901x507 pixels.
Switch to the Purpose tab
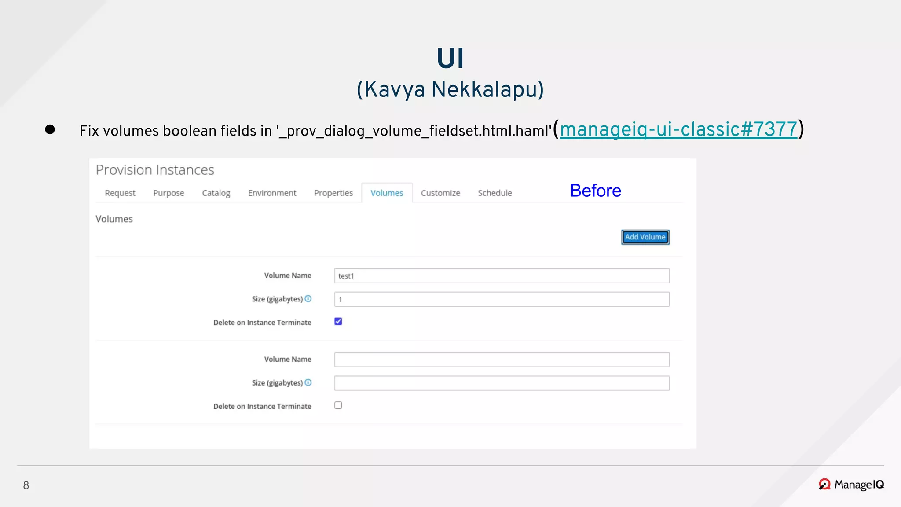168,193
